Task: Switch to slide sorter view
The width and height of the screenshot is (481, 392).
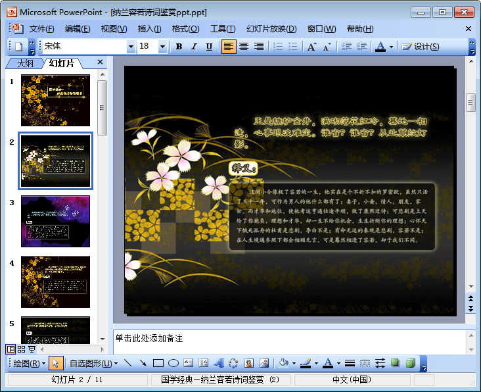Action: pos(21,349)
